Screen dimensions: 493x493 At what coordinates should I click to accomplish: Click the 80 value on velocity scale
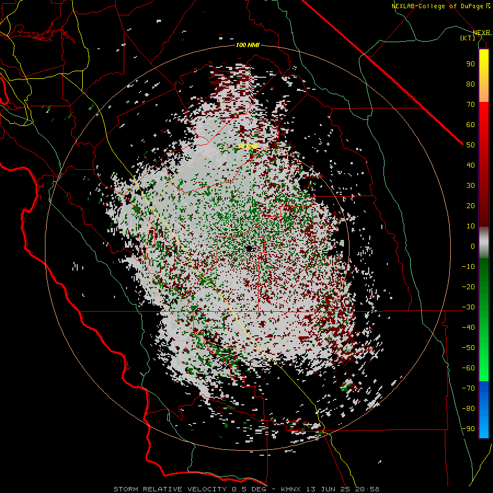(x=471, y=84)
